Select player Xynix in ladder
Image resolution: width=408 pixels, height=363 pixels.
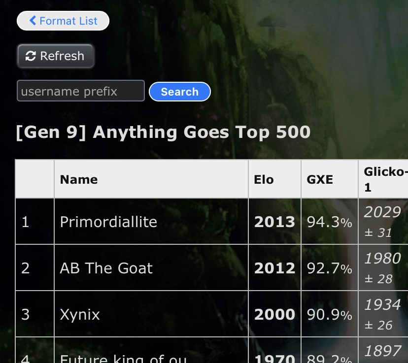(80, 315)
